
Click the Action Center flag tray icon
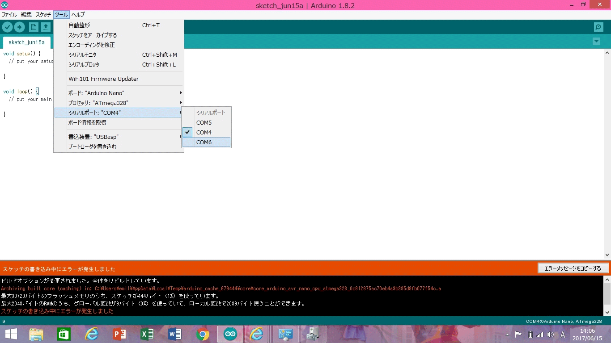(518, 335)
